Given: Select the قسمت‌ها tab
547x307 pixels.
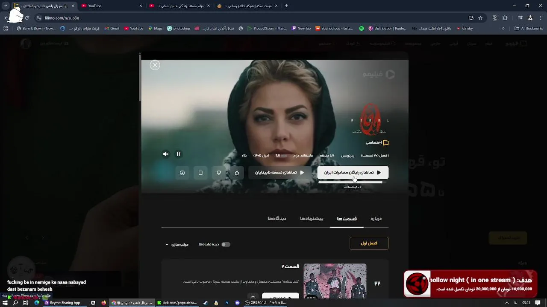Looking at the screenshot, I should tap(347, 218).
